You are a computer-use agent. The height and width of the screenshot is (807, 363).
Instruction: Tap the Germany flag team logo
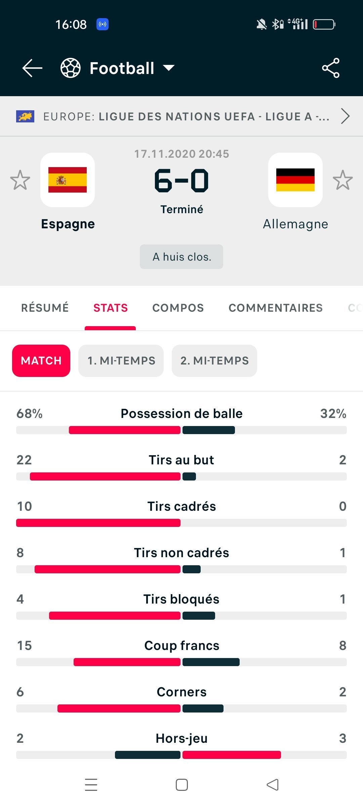(x=295, y=180)
